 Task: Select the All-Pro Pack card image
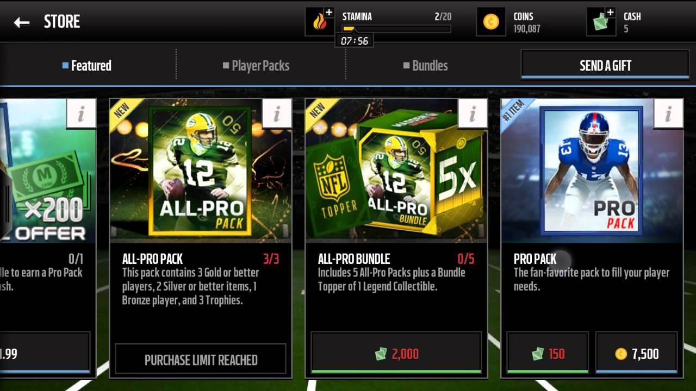tap(200, 171)
